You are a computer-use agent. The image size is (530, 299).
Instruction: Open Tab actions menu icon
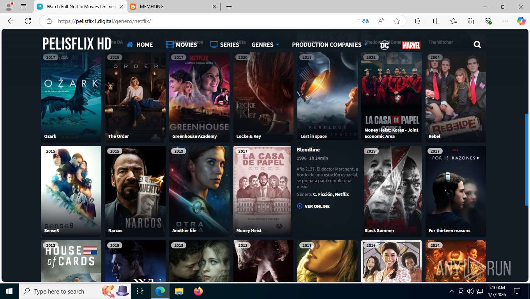[x=23, y=7]
